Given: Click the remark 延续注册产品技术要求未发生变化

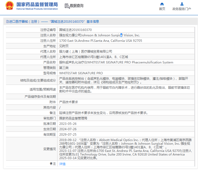Looking at the screenshot, I should (x=104, y=113).
